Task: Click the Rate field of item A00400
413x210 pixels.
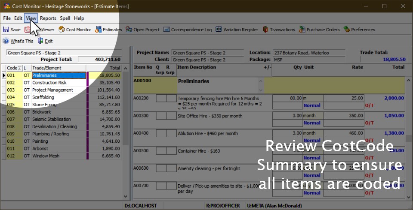Action: click(344, 133)
